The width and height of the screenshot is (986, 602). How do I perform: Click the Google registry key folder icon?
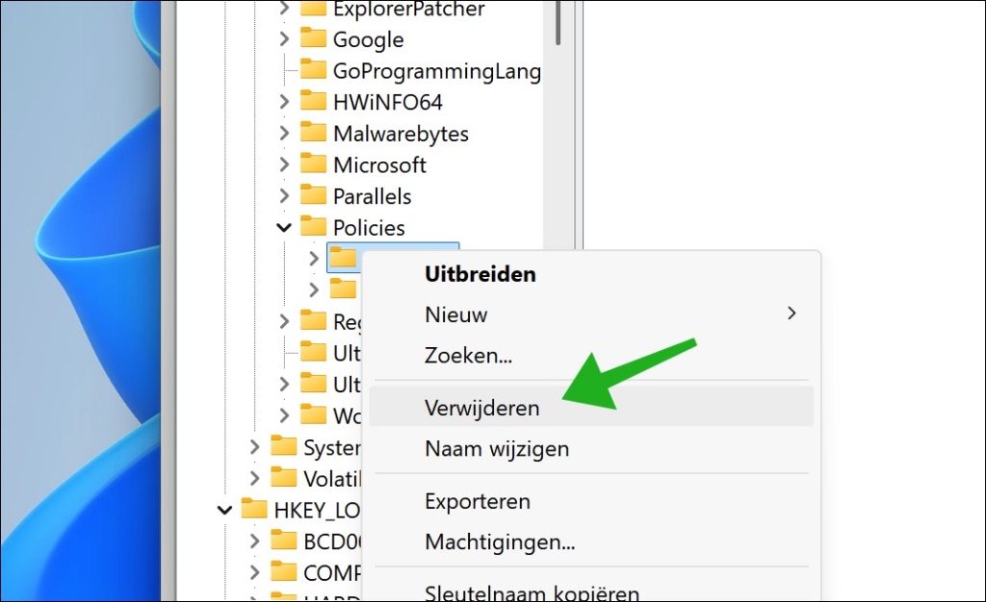(315, 39)
